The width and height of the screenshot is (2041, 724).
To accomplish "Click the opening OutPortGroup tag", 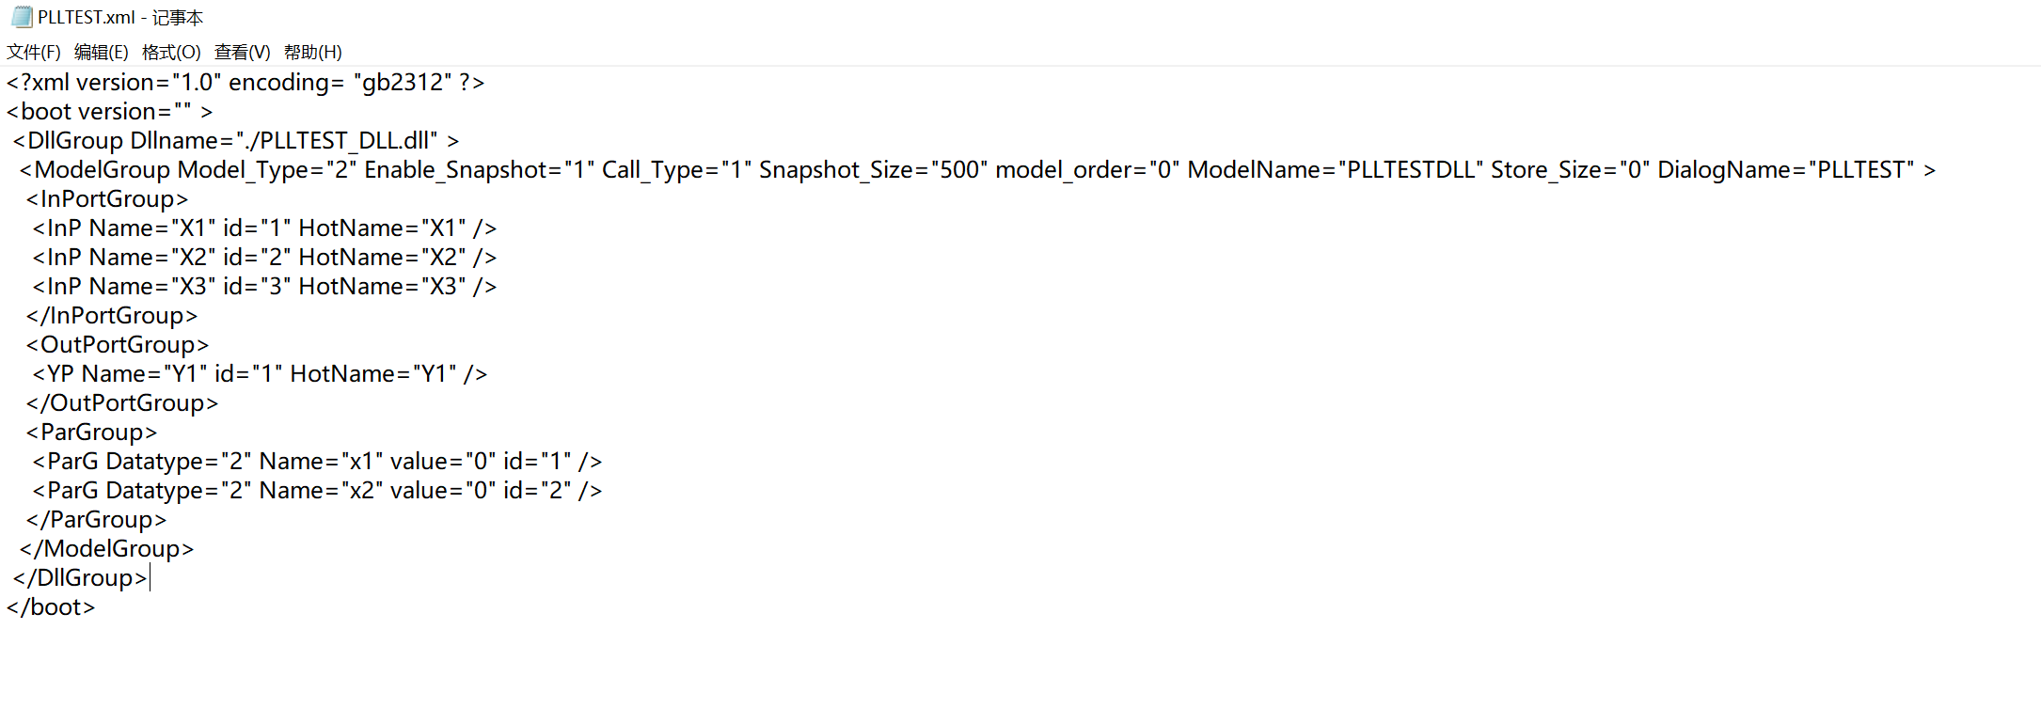I will coord(118,345).
